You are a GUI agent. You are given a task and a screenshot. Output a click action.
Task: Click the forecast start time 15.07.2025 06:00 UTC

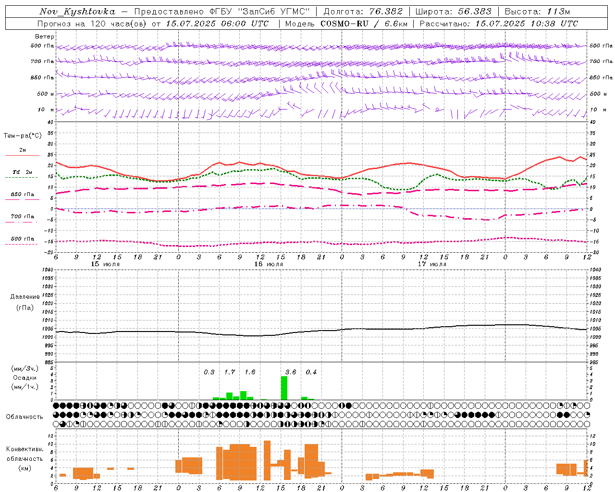[x=217, y=24]
